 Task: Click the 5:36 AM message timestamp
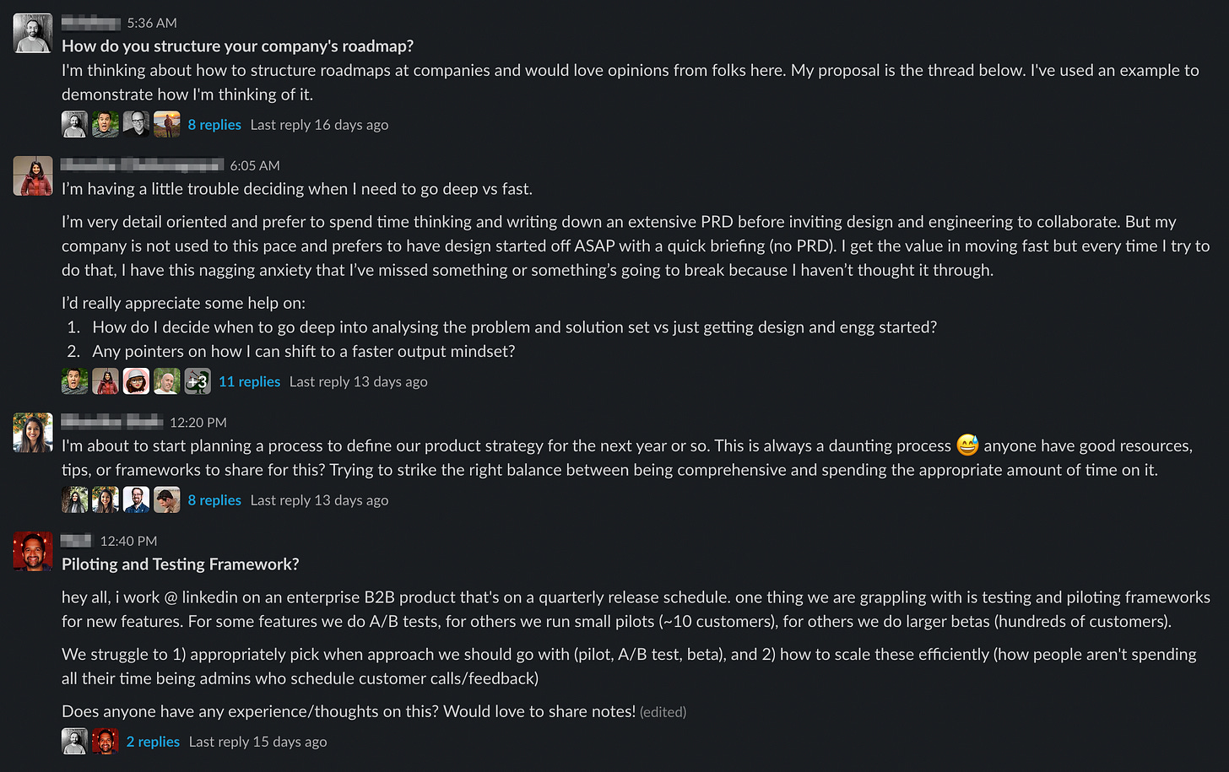(x=152, y=23)
